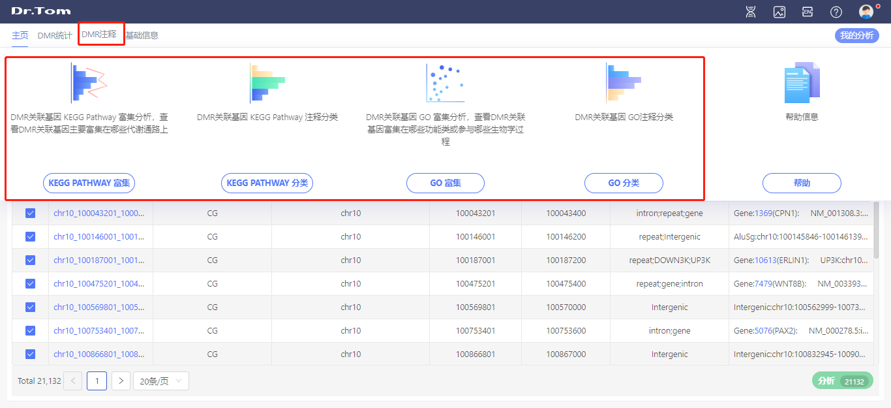This screenshot has width=891, height=408.
Task: Click the user avatar icon
Action: pos(866,12)
